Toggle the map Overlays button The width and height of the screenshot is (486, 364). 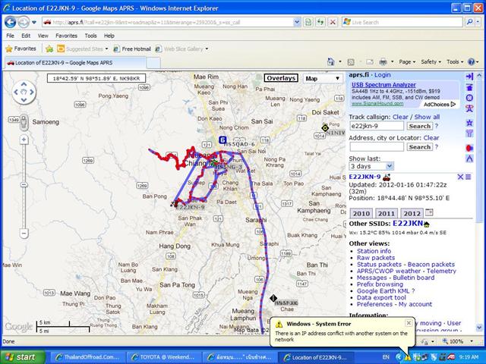[281, 78]
